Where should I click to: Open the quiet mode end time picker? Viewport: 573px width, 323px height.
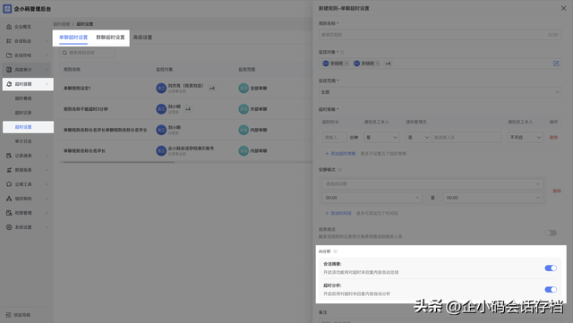tap(493, 198)
